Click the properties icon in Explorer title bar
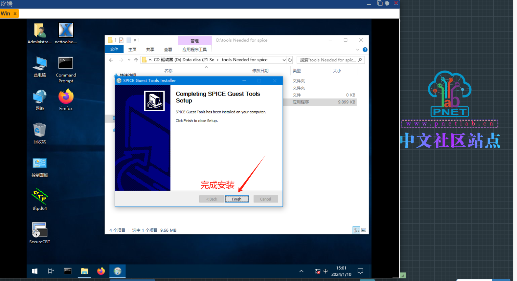The height and width of the screenshot is (281, 517). (121, 40)
